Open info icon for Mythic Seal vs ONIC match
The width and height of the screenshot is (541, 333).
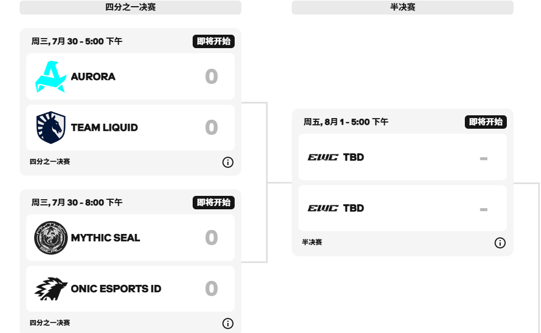click(228, 323)
